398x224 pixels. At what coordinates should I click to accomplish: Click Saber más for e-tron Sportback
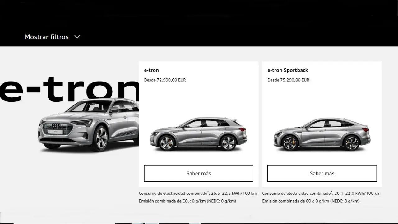(x=322, y=173)
